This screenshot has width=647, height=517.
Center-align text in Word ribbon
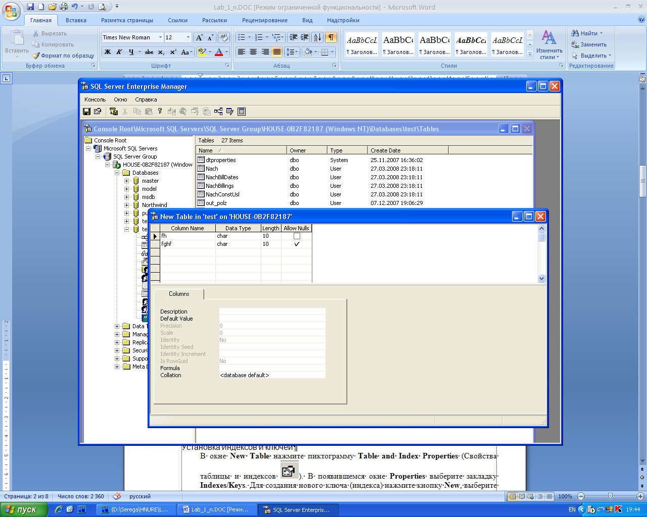pos(253,52)
